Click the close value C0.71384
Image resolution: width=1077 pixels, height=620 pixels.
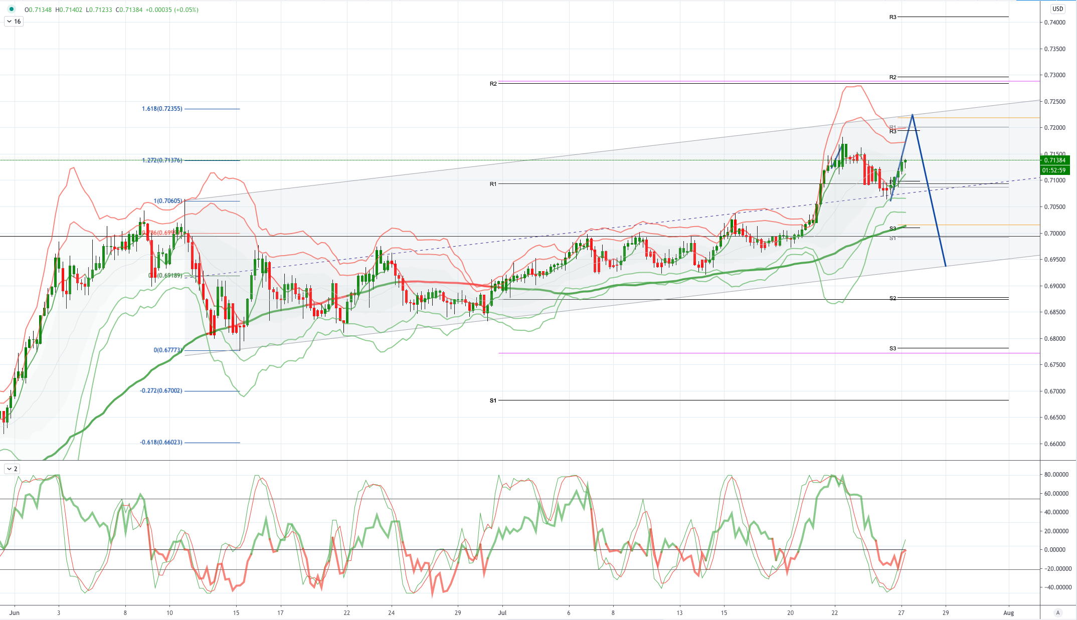coord(129,10)
